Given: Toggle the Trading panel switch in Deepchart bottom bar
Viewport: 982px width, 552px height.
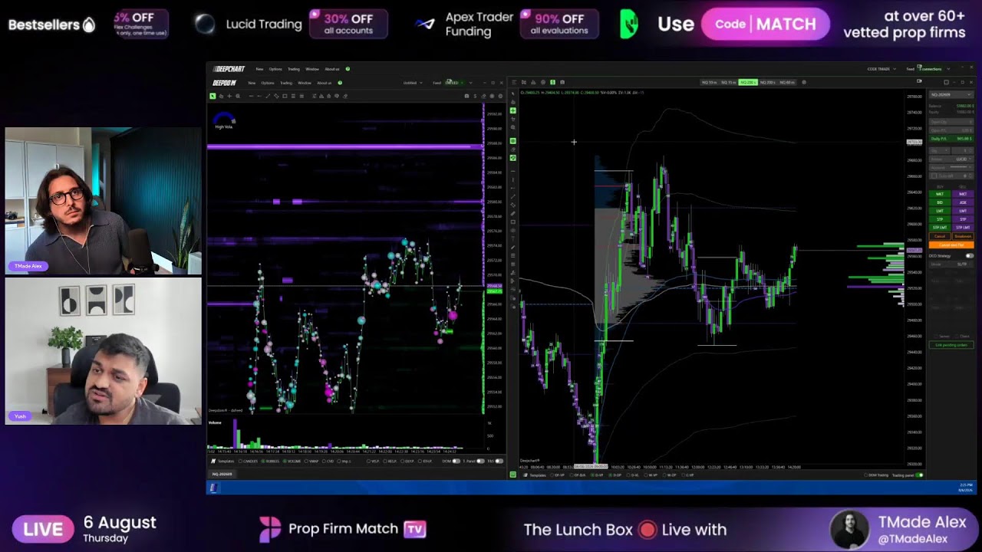Looking at the screenshot, I should (919, 475).
